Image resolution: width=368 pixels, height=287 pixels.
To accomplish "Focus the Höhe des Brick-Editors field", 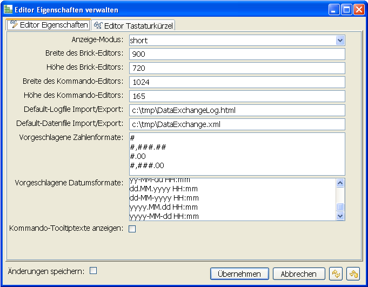I will point(237,68).
